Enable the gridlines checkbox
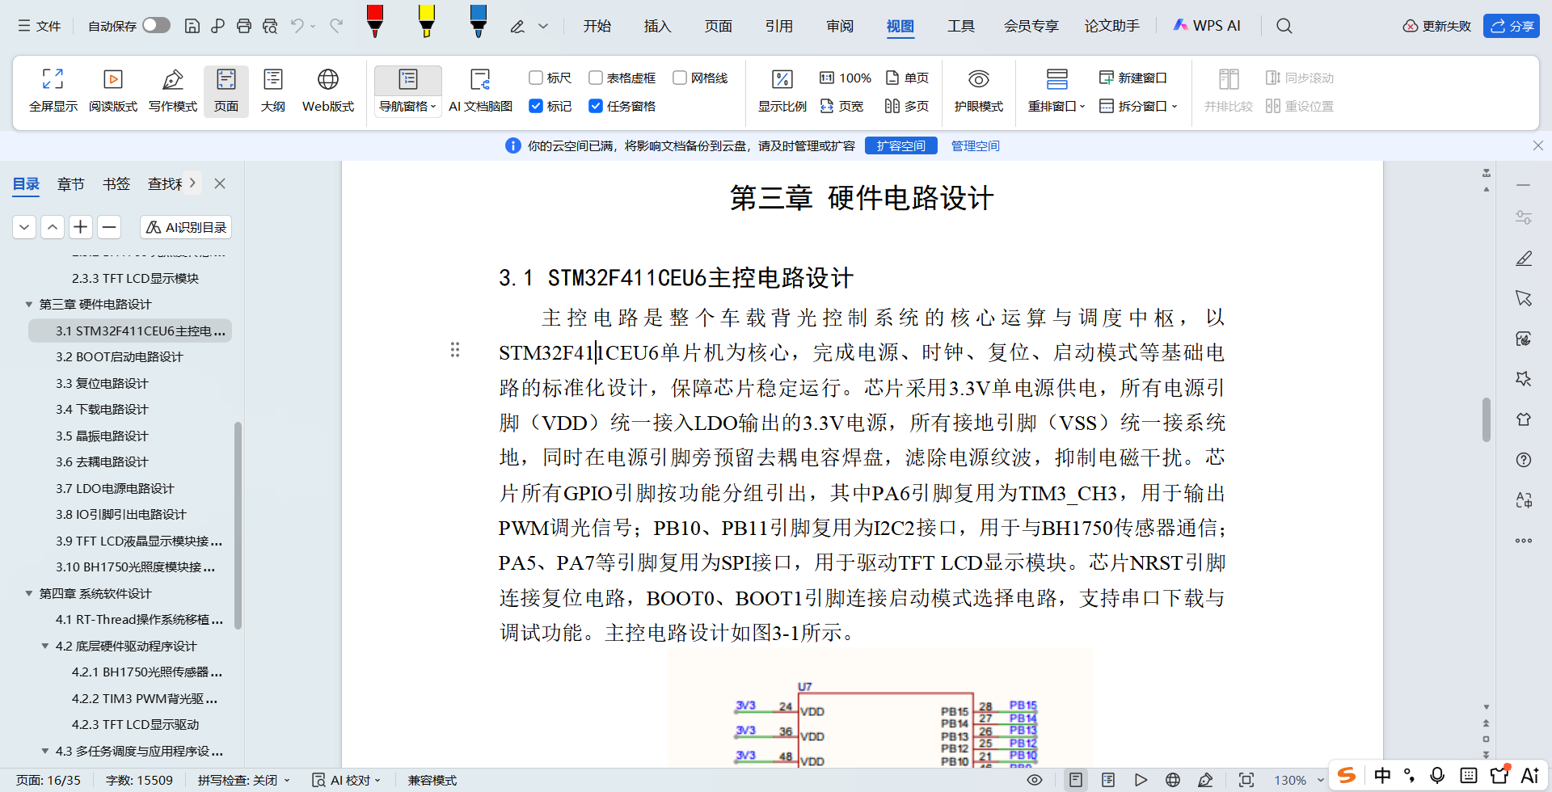Viewport: 1552px width, 792px height. click(x=679, y=78)
